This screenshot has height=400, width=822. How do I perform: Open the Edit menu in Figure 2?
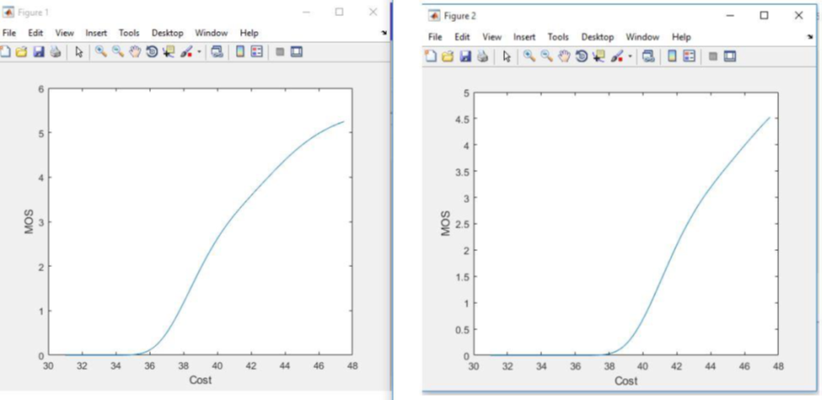462,37
